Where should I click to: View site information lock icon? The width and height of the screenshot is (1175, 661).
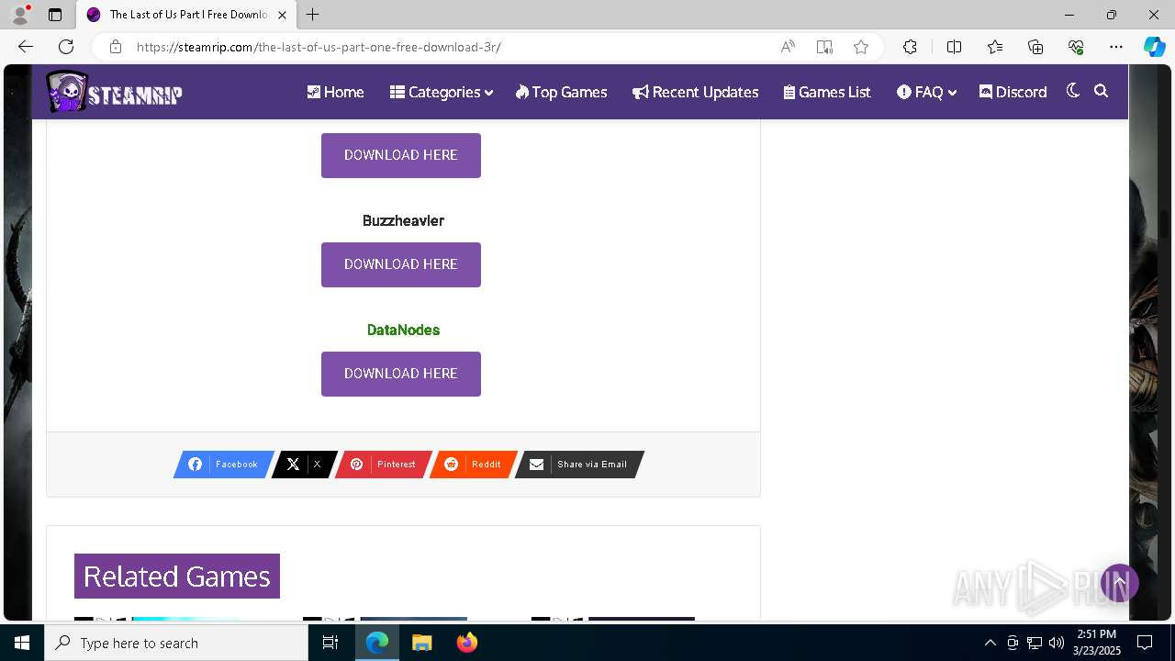tap(115, 47)
